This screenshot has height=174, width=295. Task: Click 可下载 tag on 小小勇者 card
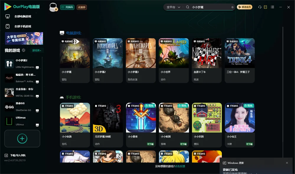150,144
